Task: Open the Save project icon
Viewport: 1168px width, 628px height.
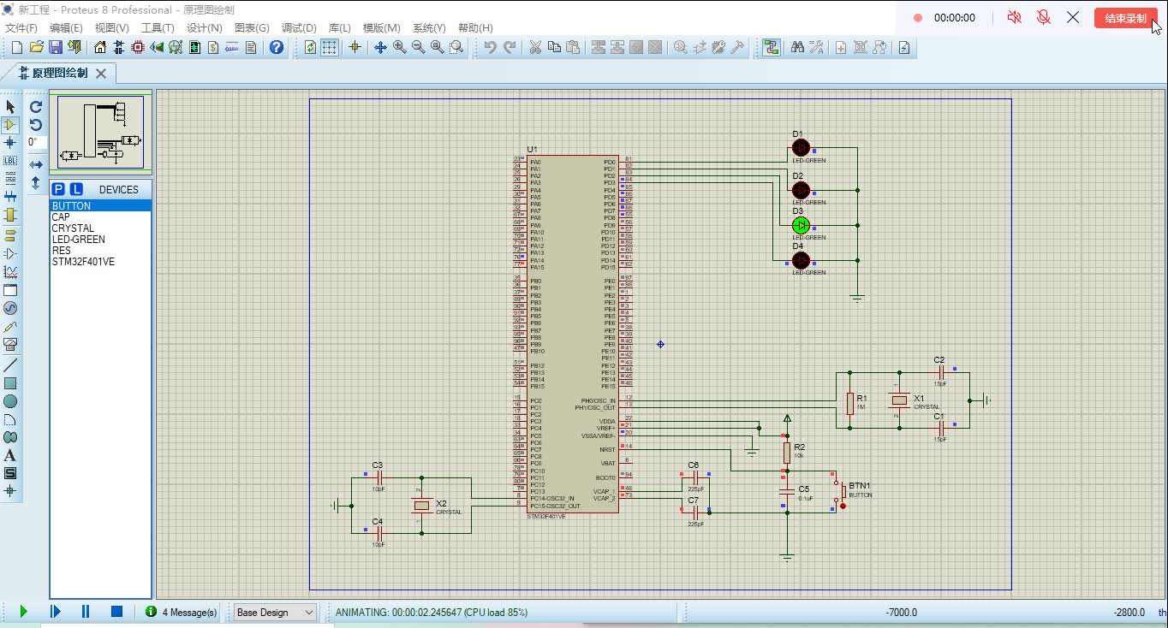Action: (x=55, y=48)
